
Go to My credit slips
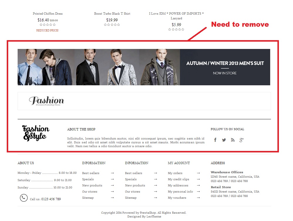click(179, 179)
